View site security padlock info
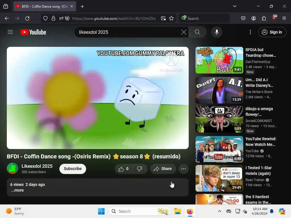Viewport: 291px width, 218px height. (x=53, y=18)
